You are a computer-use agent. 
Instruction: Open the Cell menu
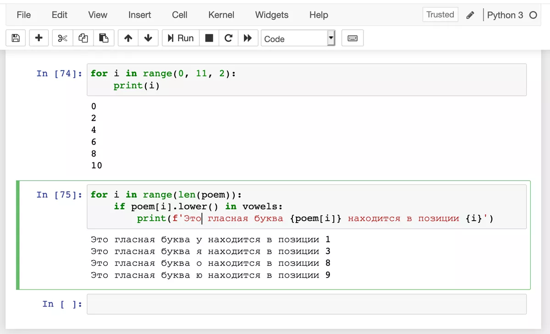(x=180, y=15)
